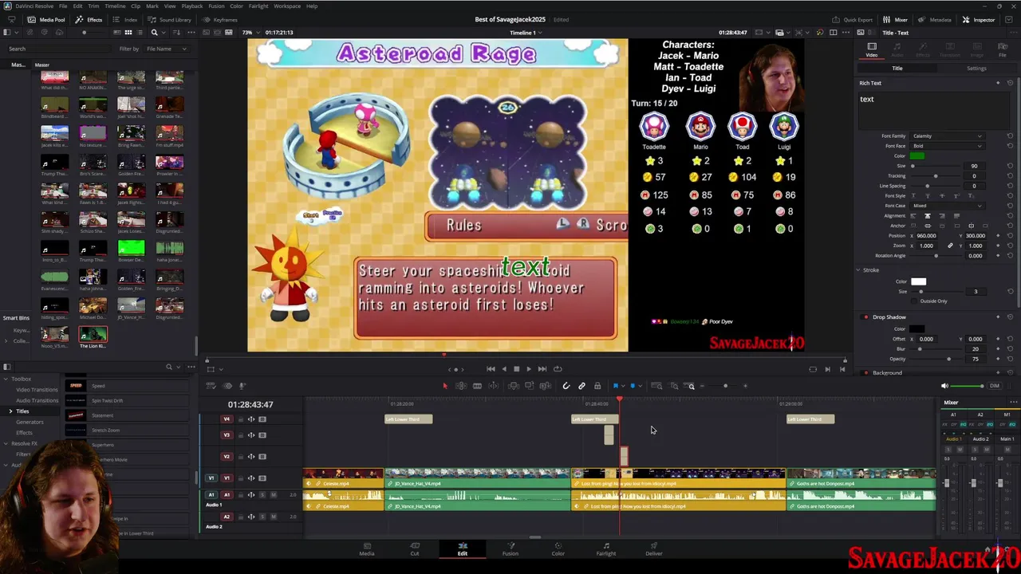Click the stop playback button
Viewport: 1021px width, 574px height.
[x=516, y=369]
